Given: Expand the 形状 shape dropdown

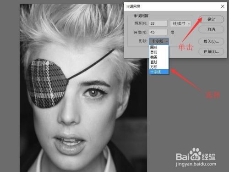Looking at the screenshot, I should click(x=159, y=41).
